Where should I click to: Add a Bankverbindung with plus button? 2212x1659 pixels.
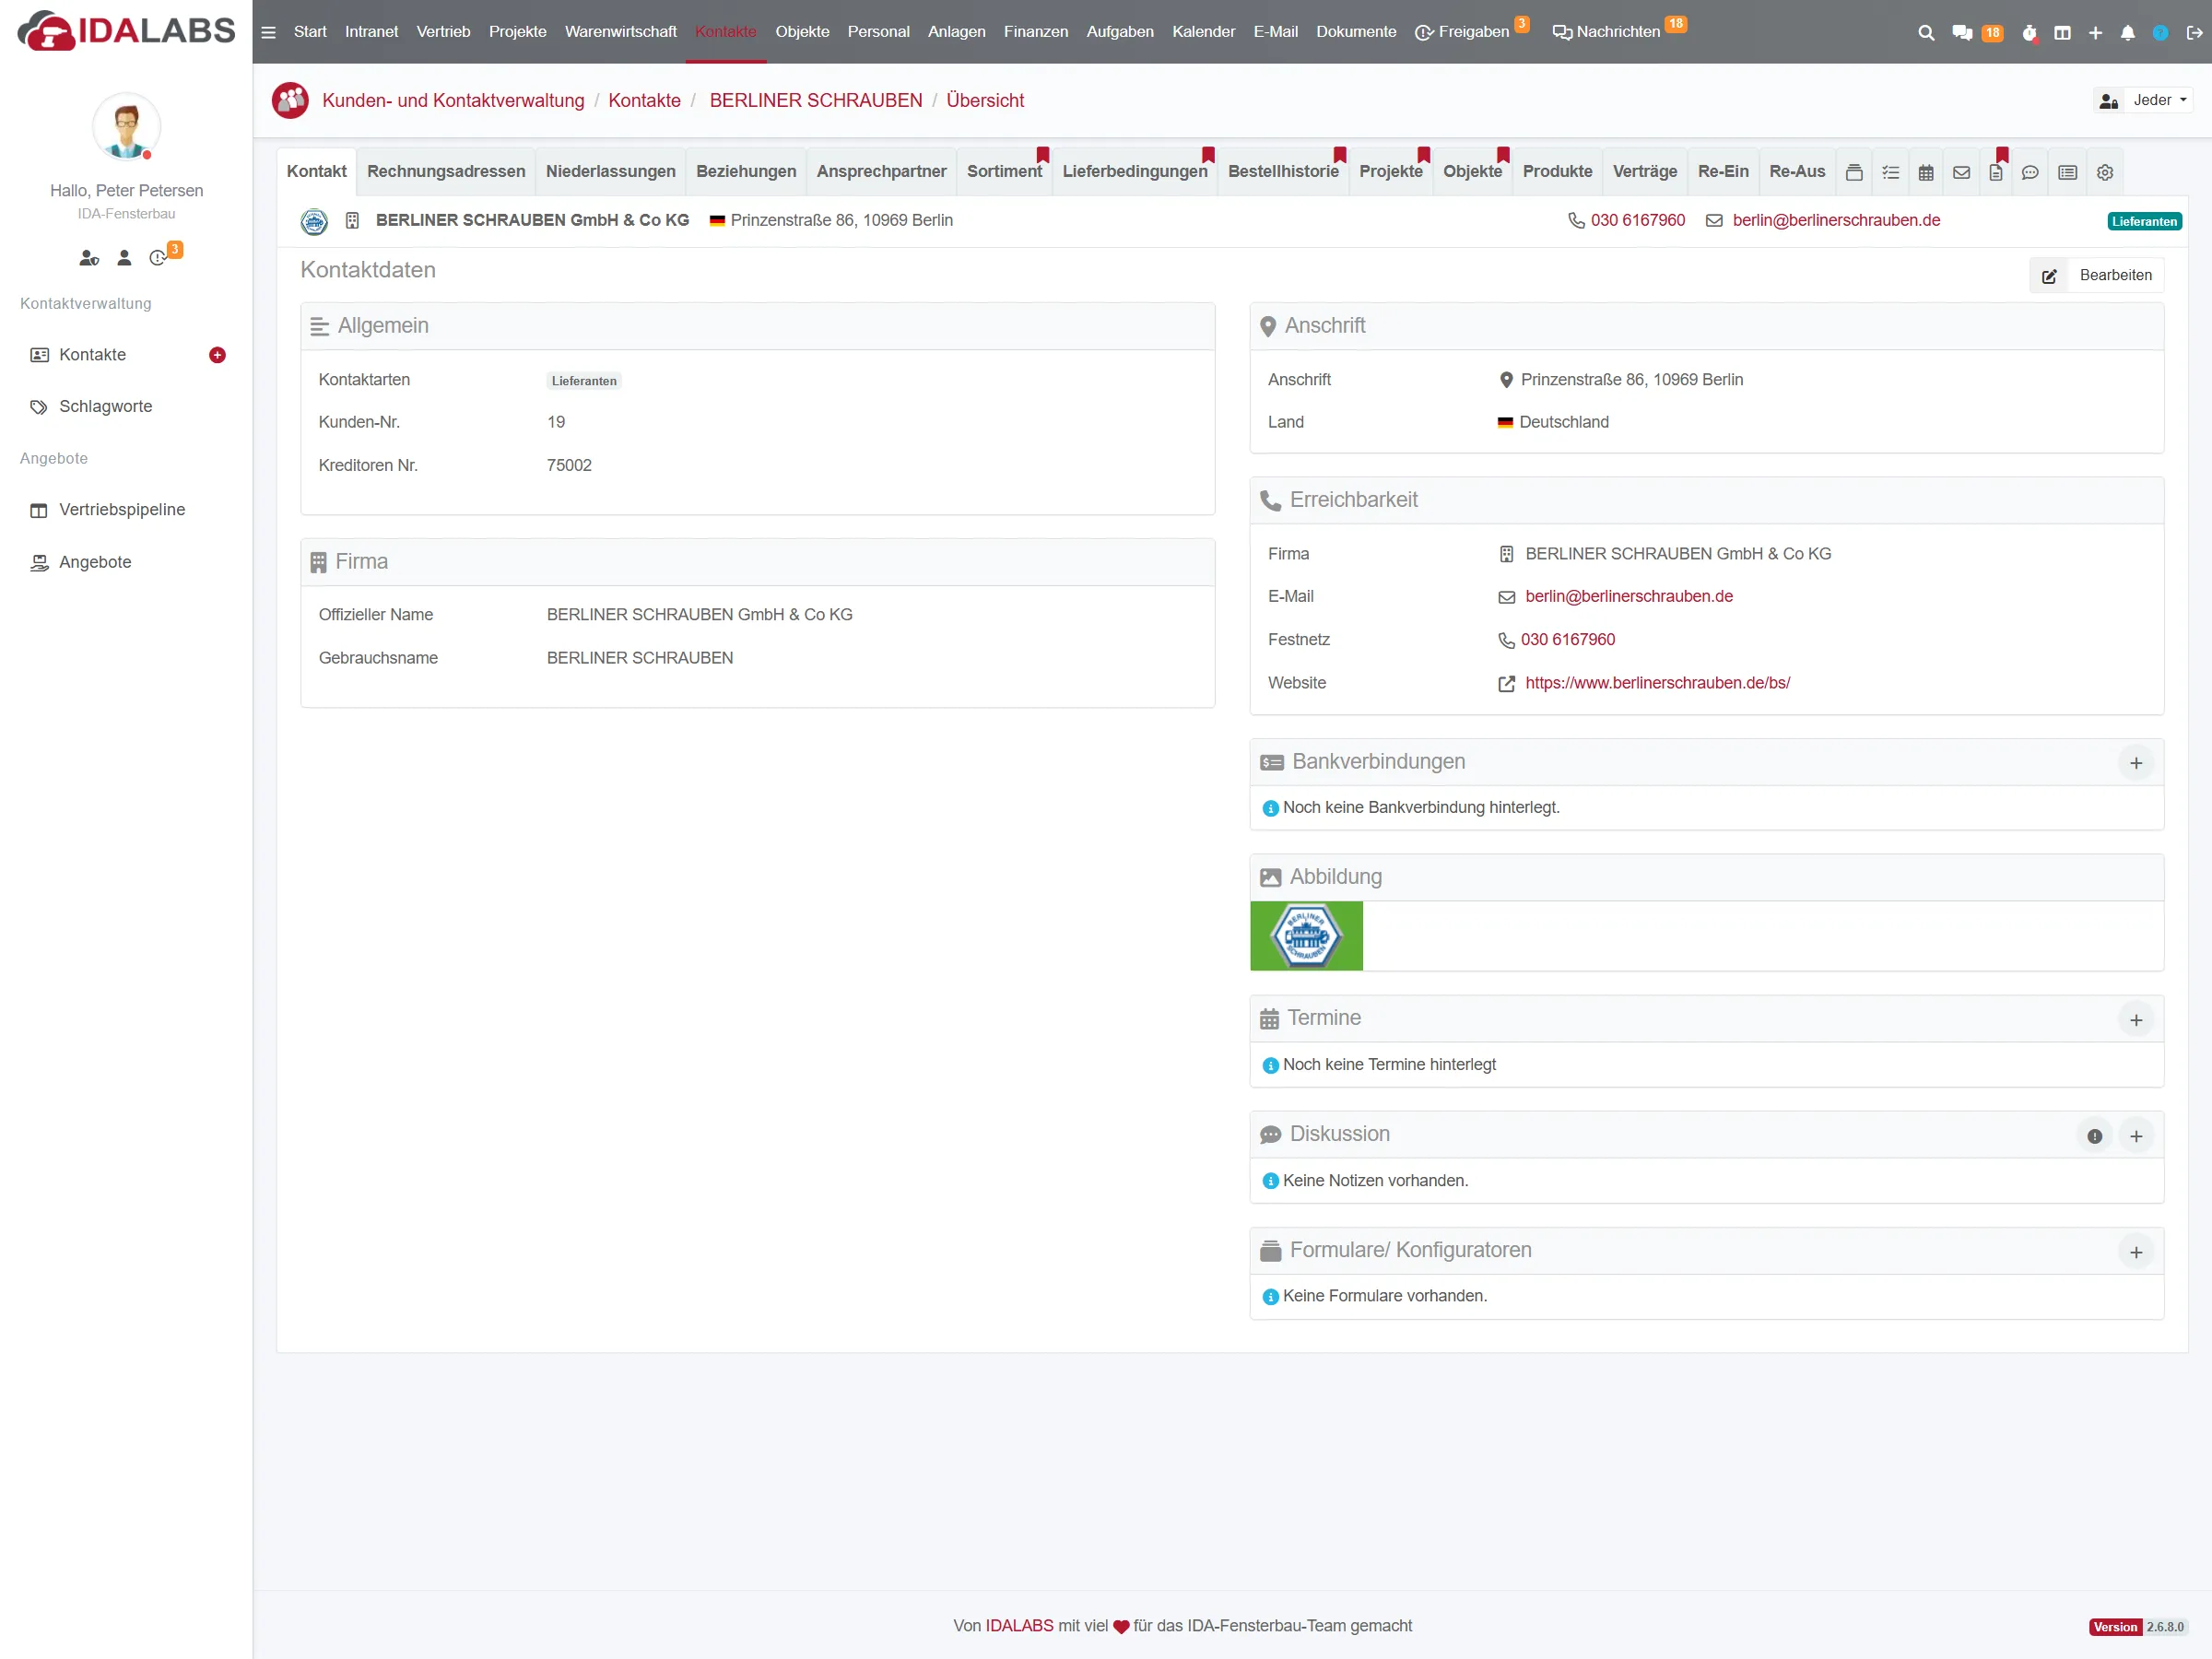2136,763
